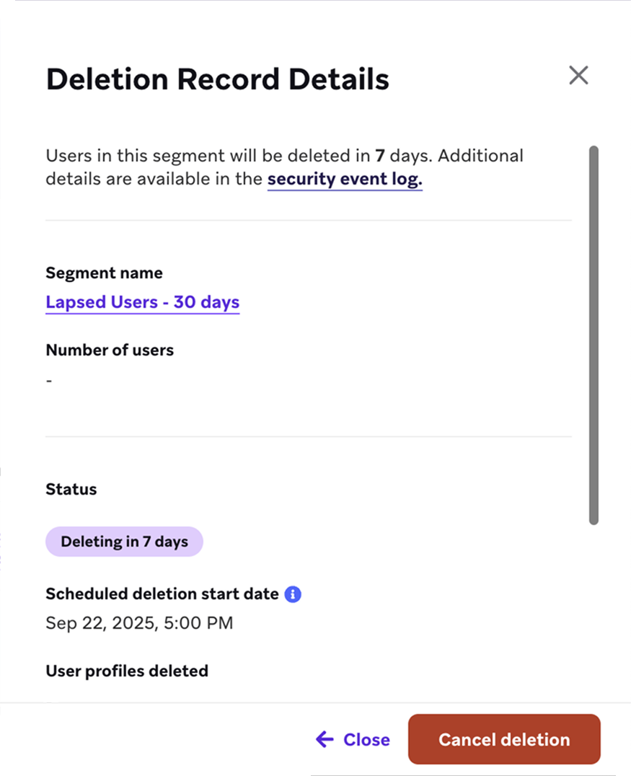Click the Scheduled deletion start date label

point(162,594)
